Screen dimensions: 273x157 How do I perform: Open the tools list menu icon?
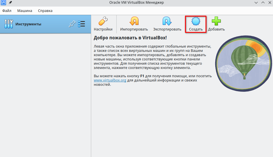(x=81, y=24)
